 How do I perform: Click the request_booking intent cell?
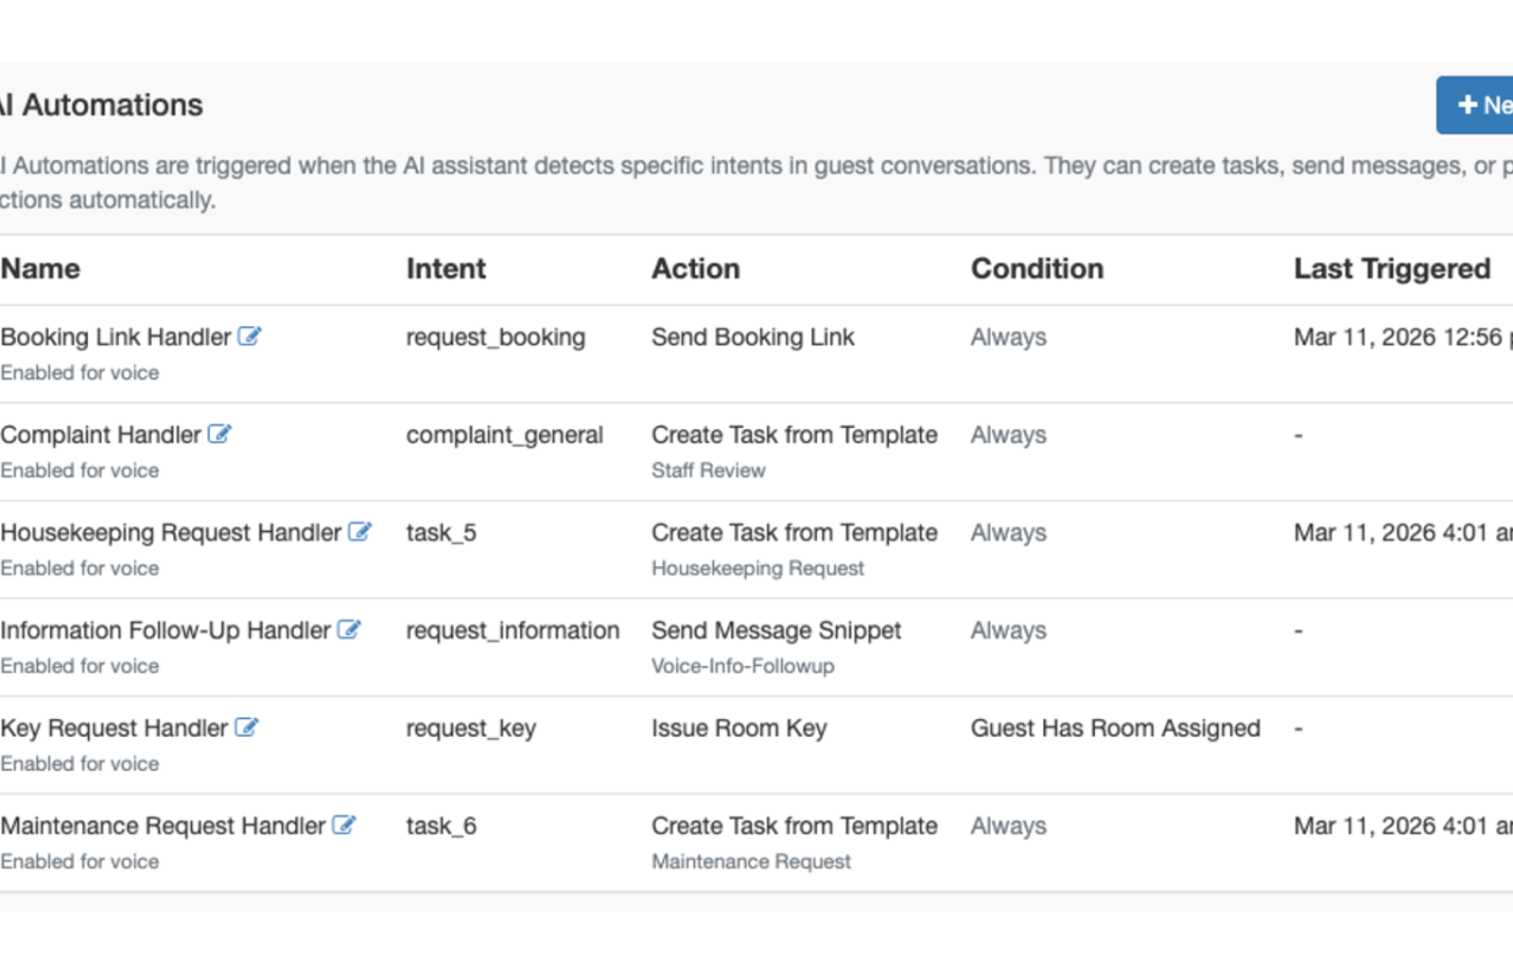[x=496, y=337]
